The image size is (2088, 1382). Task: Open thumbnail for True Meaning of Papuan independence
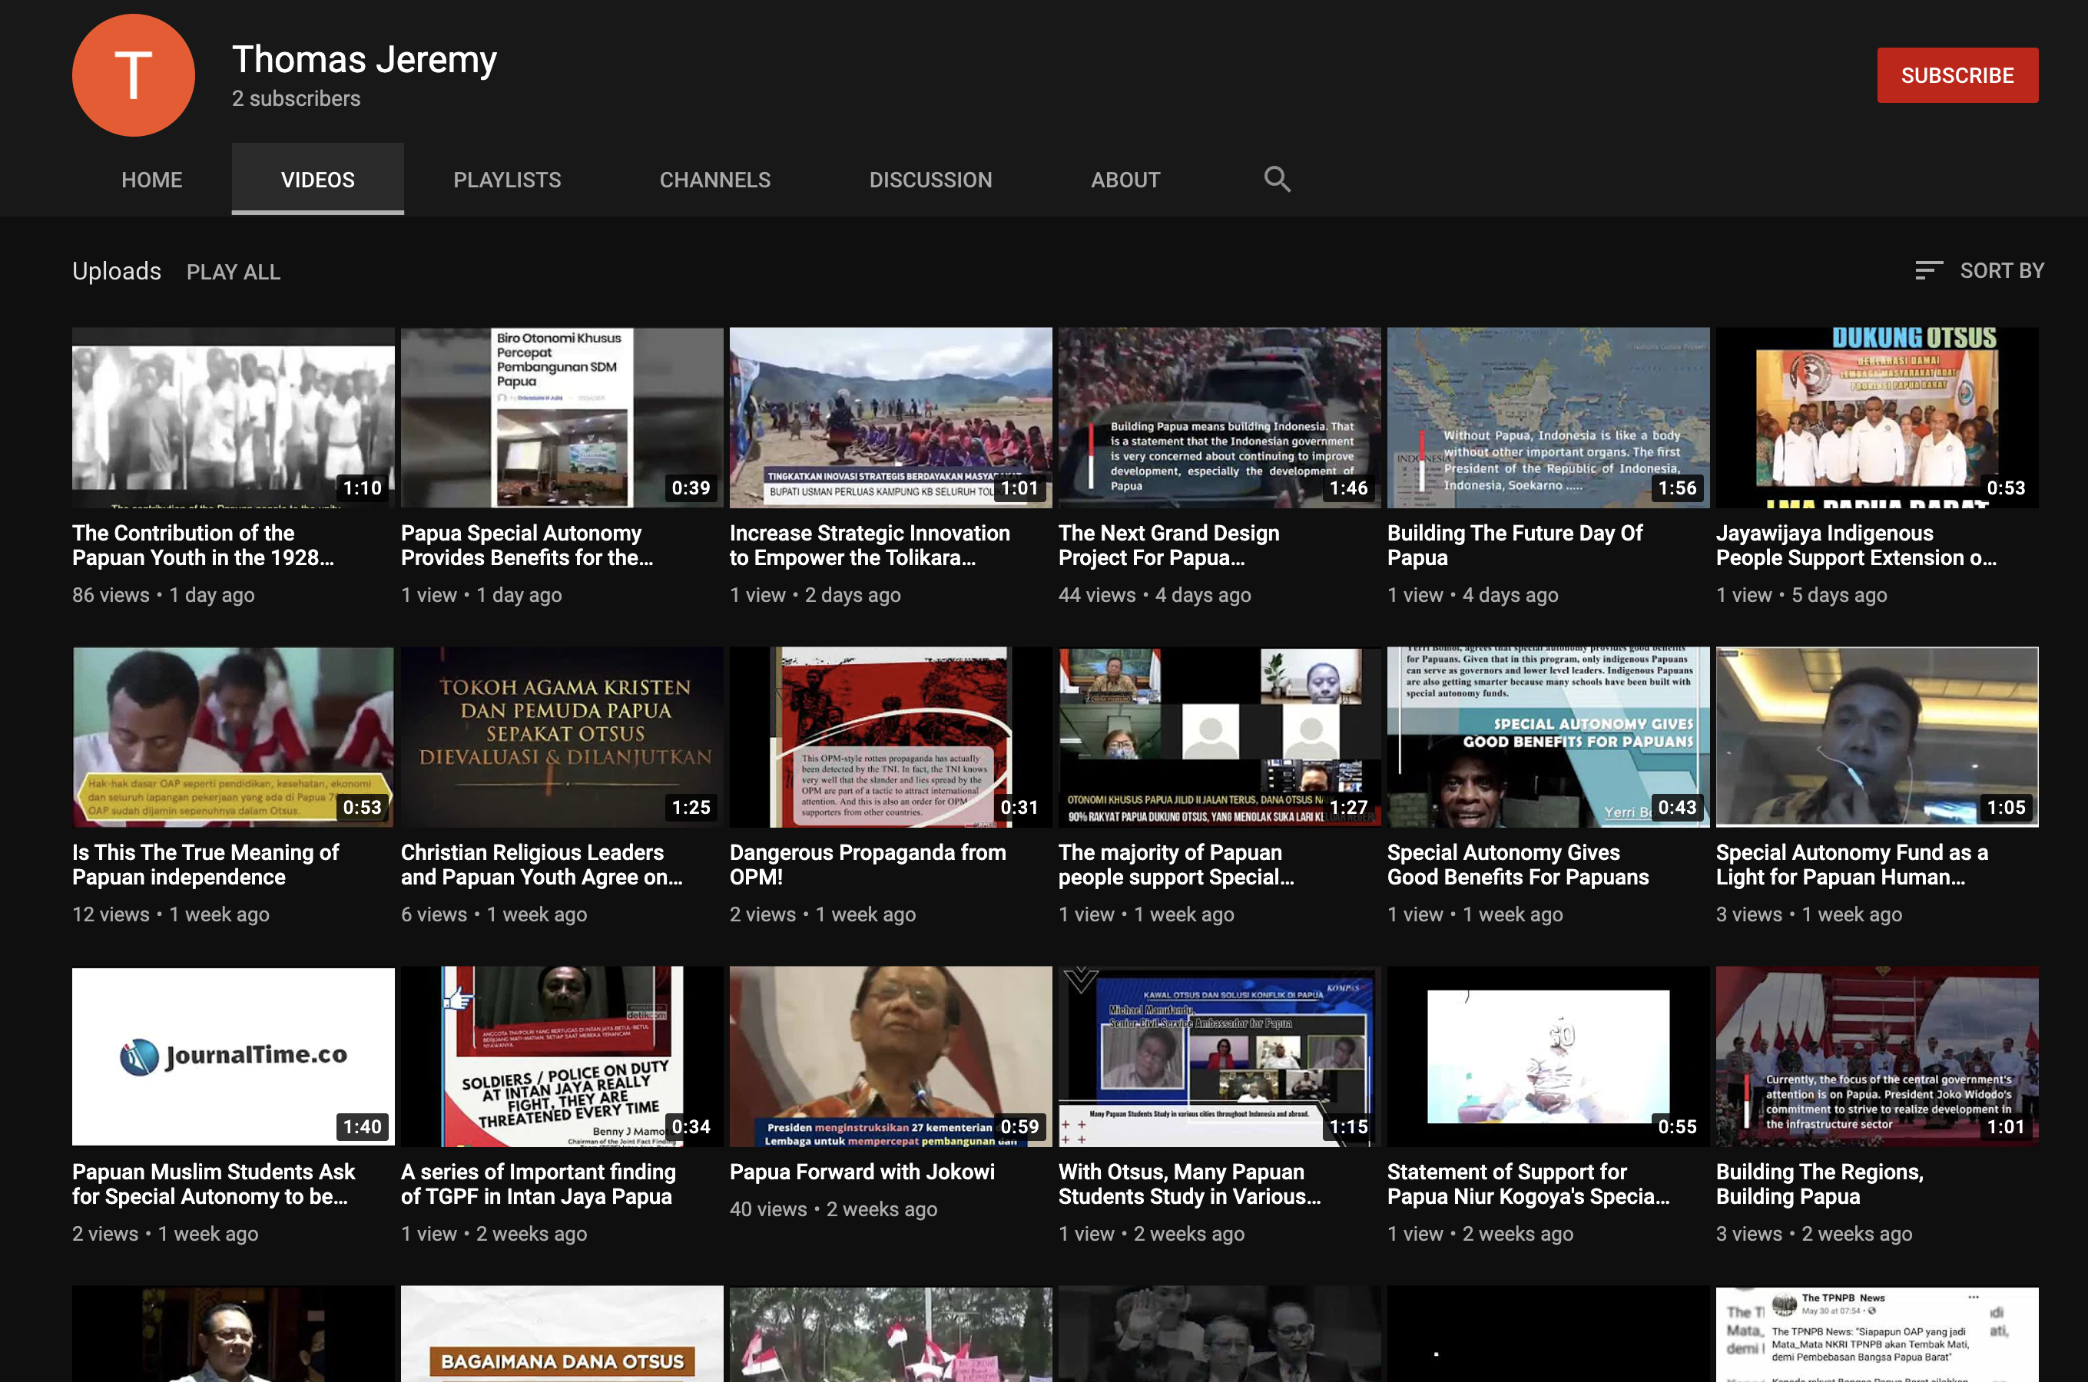point(234,737)
